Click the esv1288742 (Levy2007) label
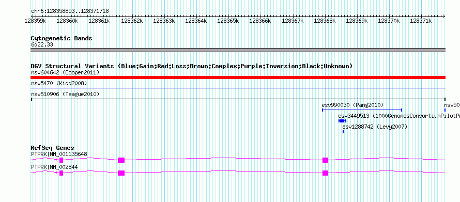The height and width of the screenshot is (202, 460). pyautogui.click(x=375, y=127)
